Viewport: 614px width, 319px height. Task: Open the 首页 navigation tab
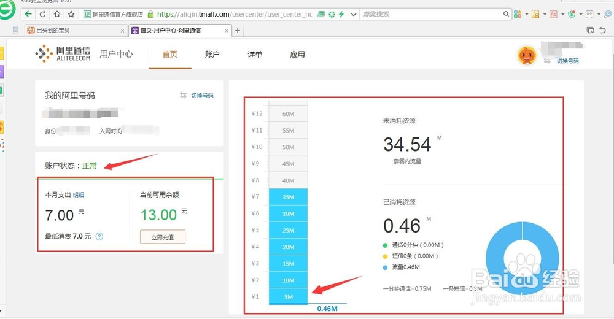point(170,55)
